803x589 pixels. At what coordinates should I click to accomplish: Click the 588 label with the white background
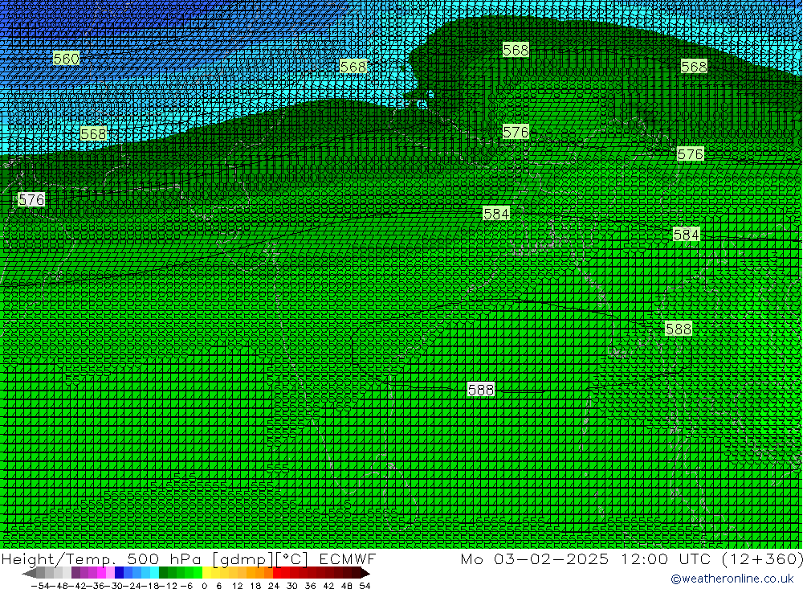coord(481,390)
